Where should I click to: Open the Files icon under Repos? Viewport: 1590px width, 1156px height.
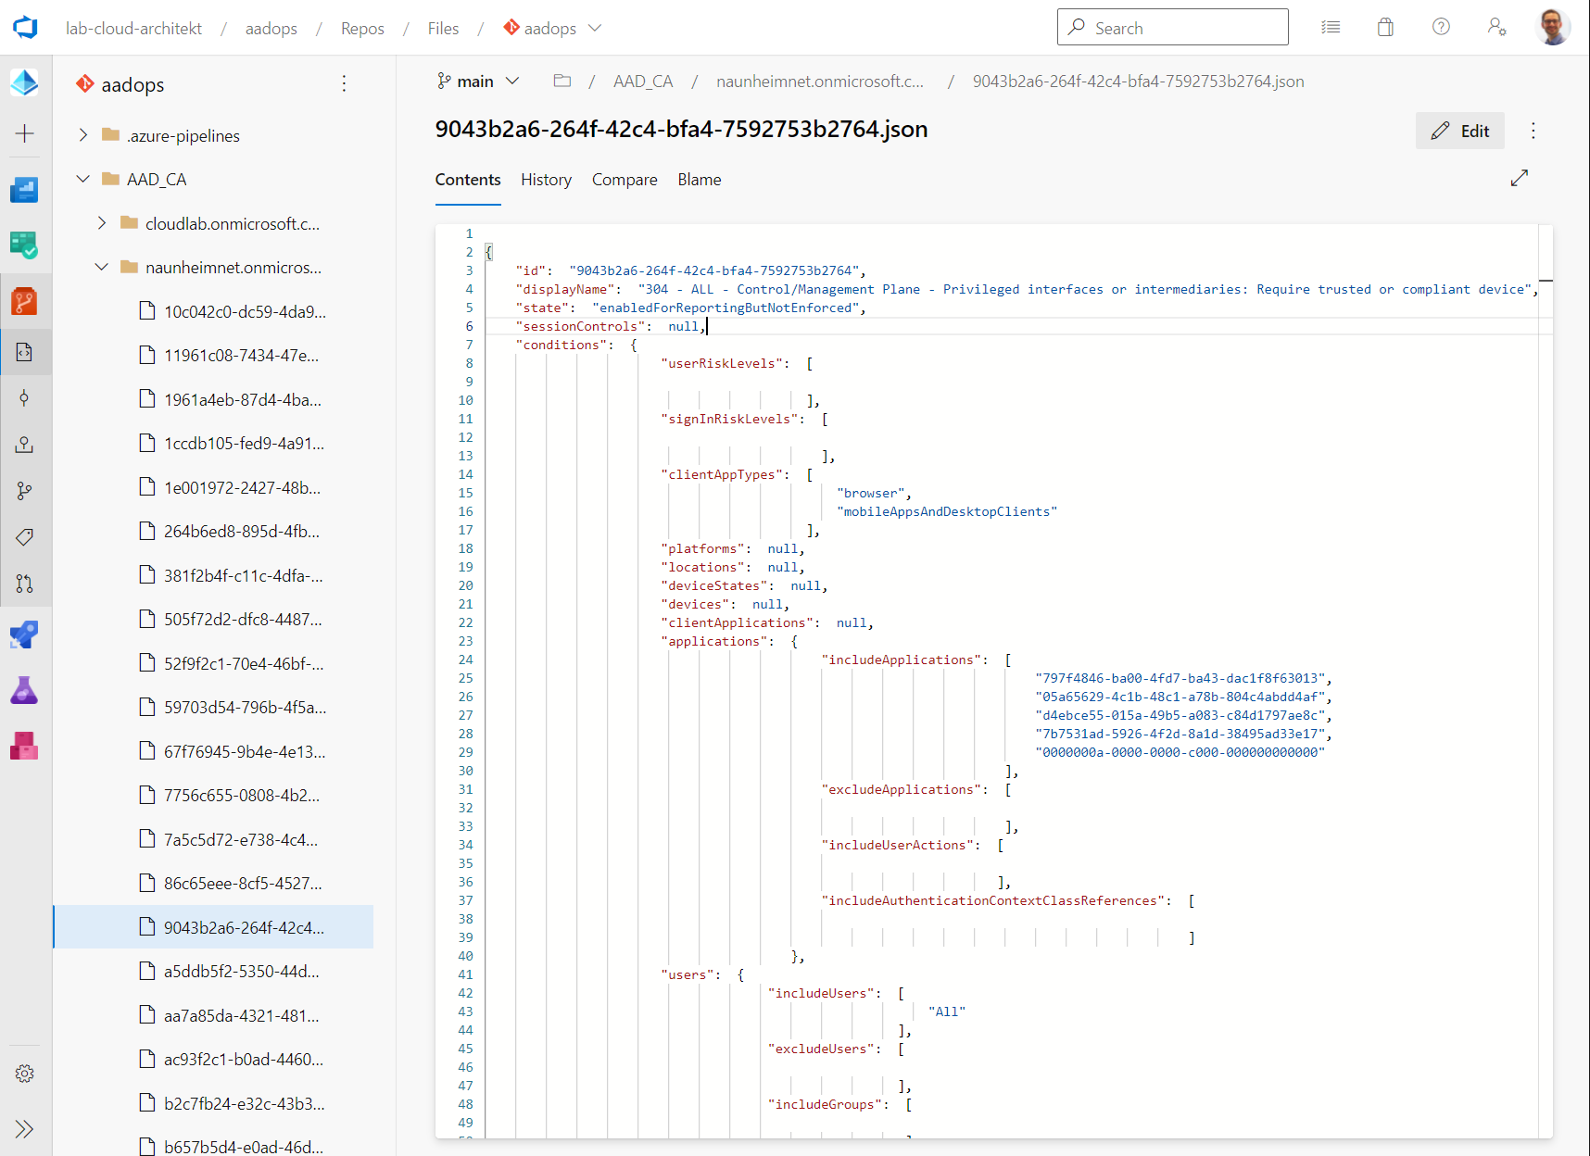click(x=25, y=352)
